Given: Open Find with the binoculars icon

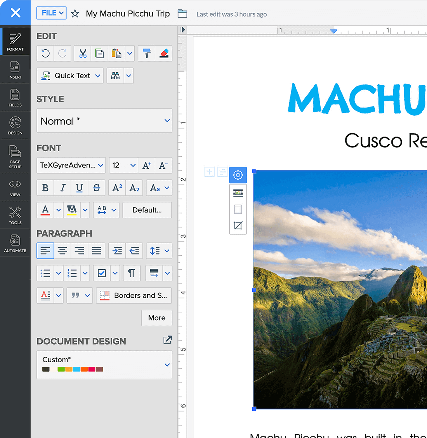Looking at the screenshot, I should (x=115, y=76).
